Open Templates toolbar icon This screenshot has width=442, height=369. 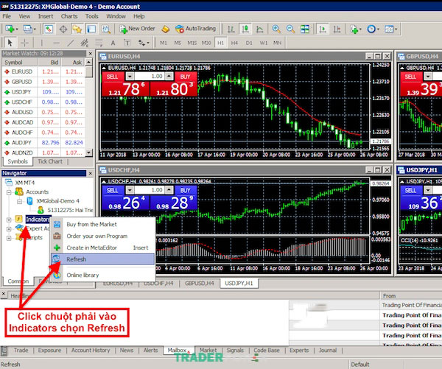pos(390,29)
